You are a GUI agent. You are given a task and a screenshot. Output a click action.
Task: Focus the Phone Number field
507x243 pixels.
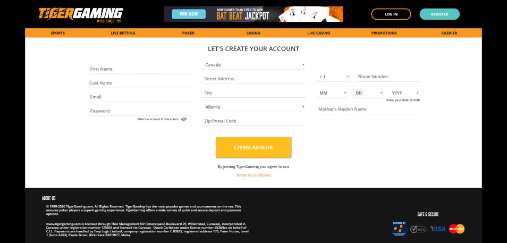click(387, 77)
